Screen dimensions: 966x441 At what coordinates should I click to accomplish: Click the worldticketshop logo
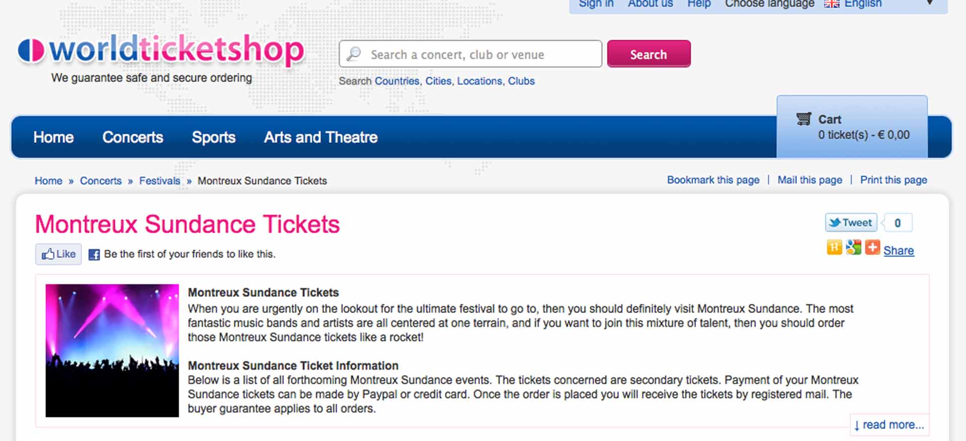pyautogui.click(x=160, y=50)
